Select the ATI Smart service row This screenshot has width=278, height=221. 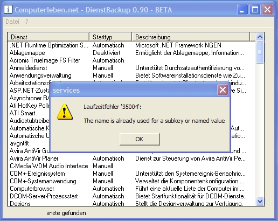[x=22, y=113]
